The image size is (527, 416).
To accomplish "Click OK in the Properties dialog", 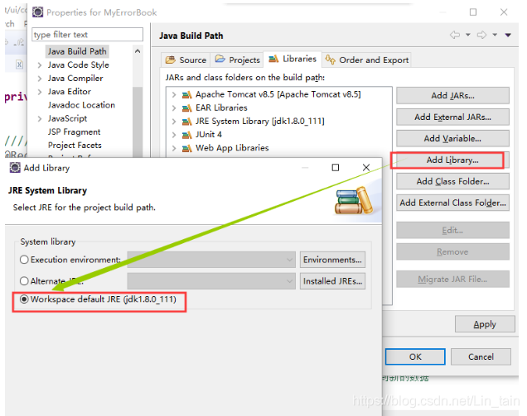I will pos(415,356).
